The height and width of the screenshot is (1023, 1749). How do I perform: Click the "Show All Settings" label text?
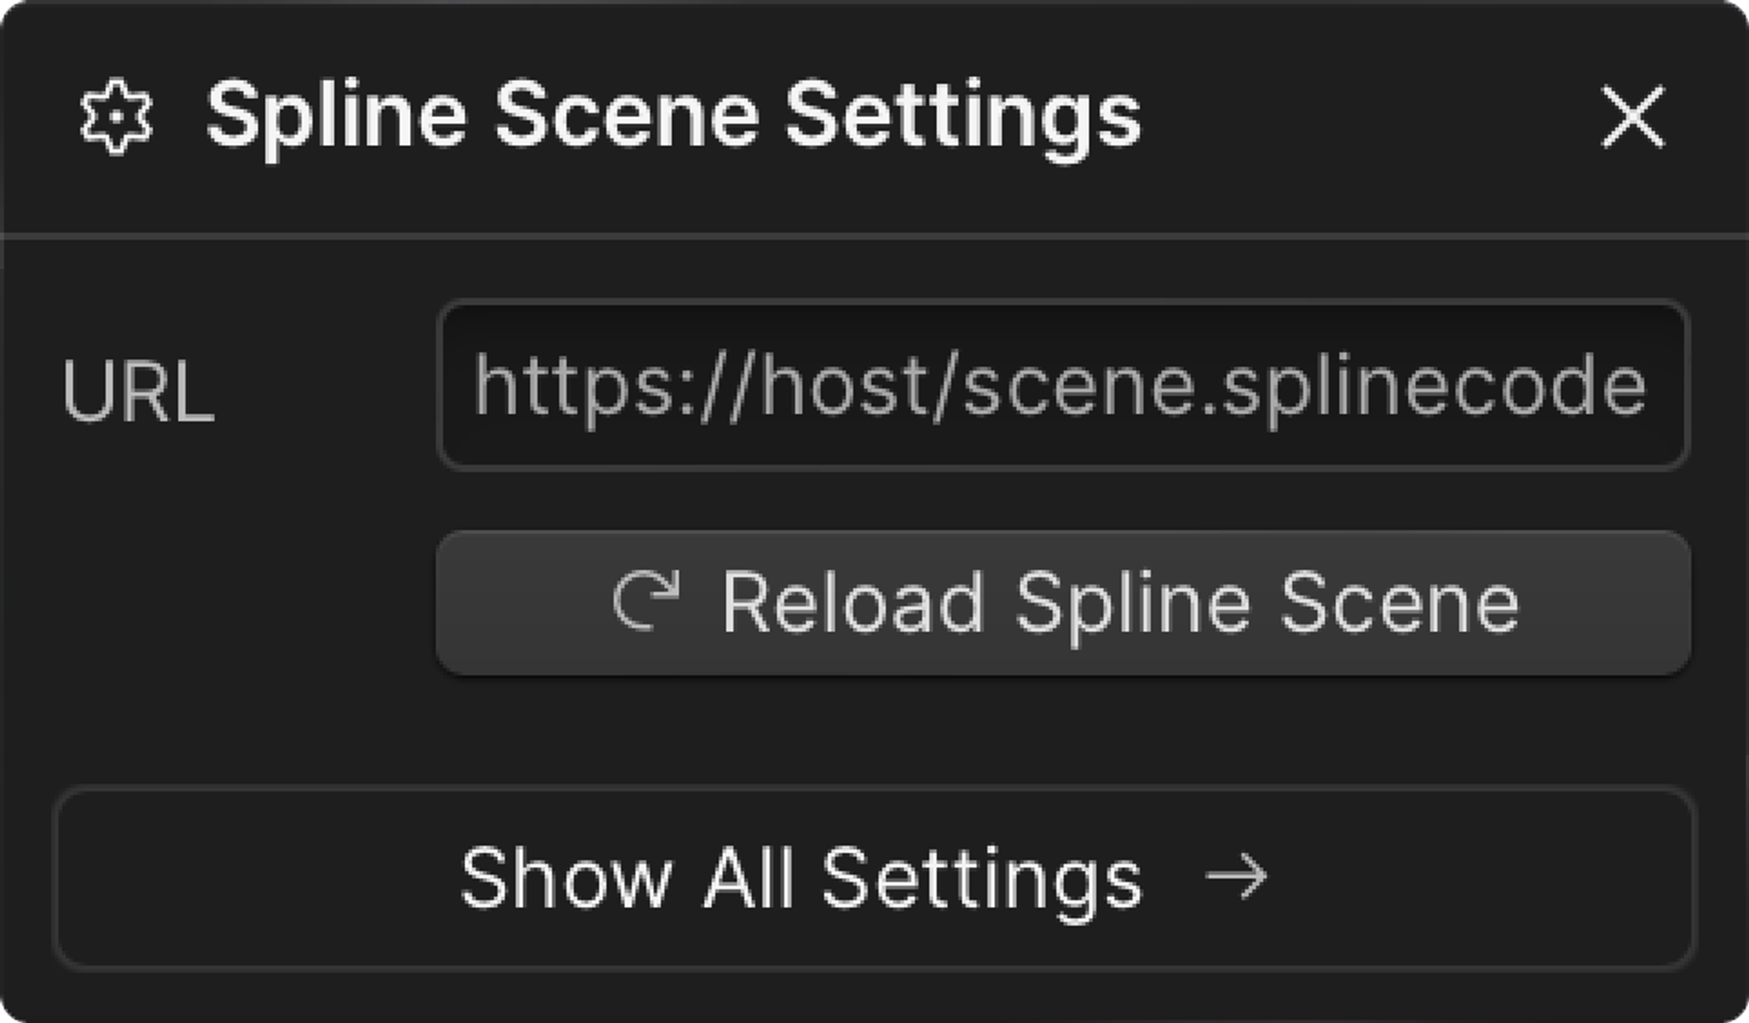(x=800, y=877)
